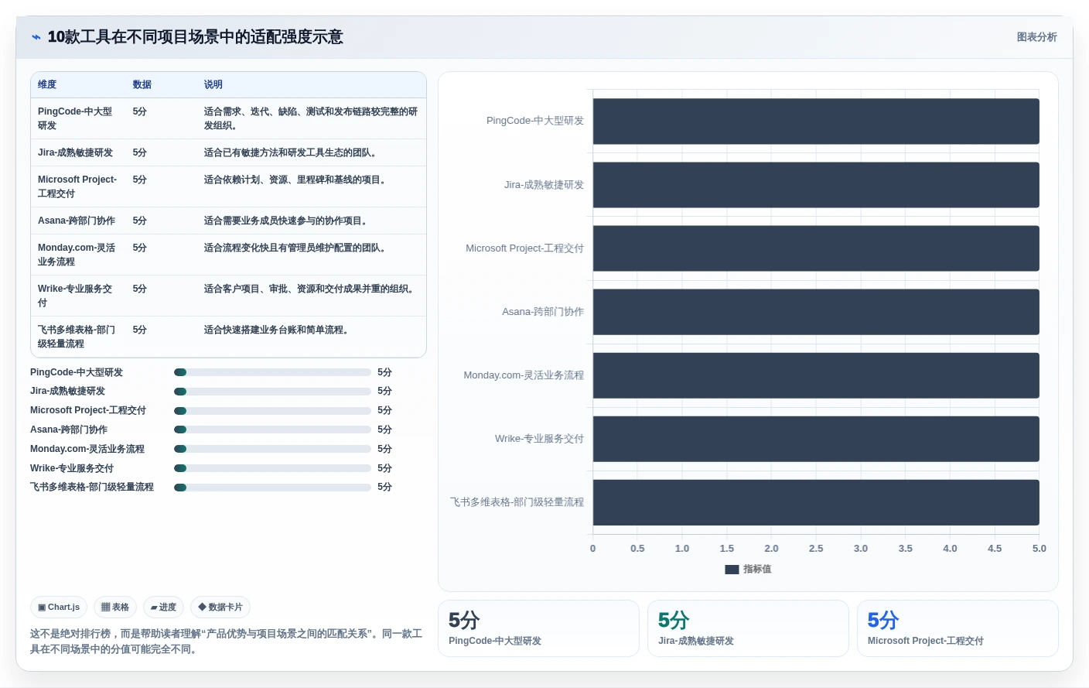1089x688 pixels.
Task: Select the 数据卡片 tag chip
Action: point(220,608)
